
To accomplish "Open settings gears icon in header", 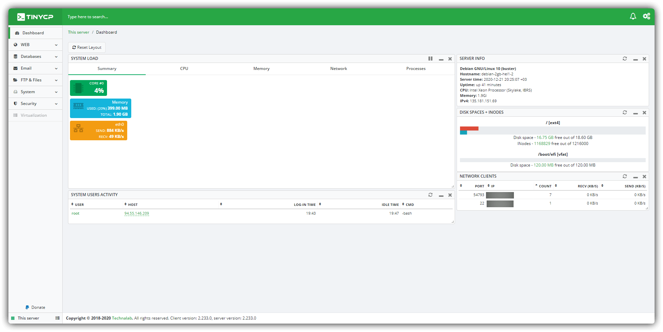I will (x=646, y=16).
